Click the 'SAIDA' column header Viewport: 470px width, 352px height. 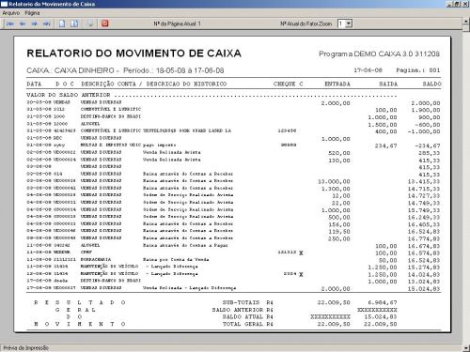pyautogui.click(x=388, y=84)
